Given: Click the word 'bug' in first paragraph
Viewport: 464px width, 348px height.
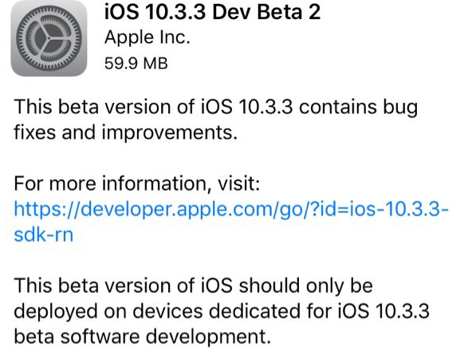Looking at the screenshot, I should pyautogui.click(x=400, y=108).
